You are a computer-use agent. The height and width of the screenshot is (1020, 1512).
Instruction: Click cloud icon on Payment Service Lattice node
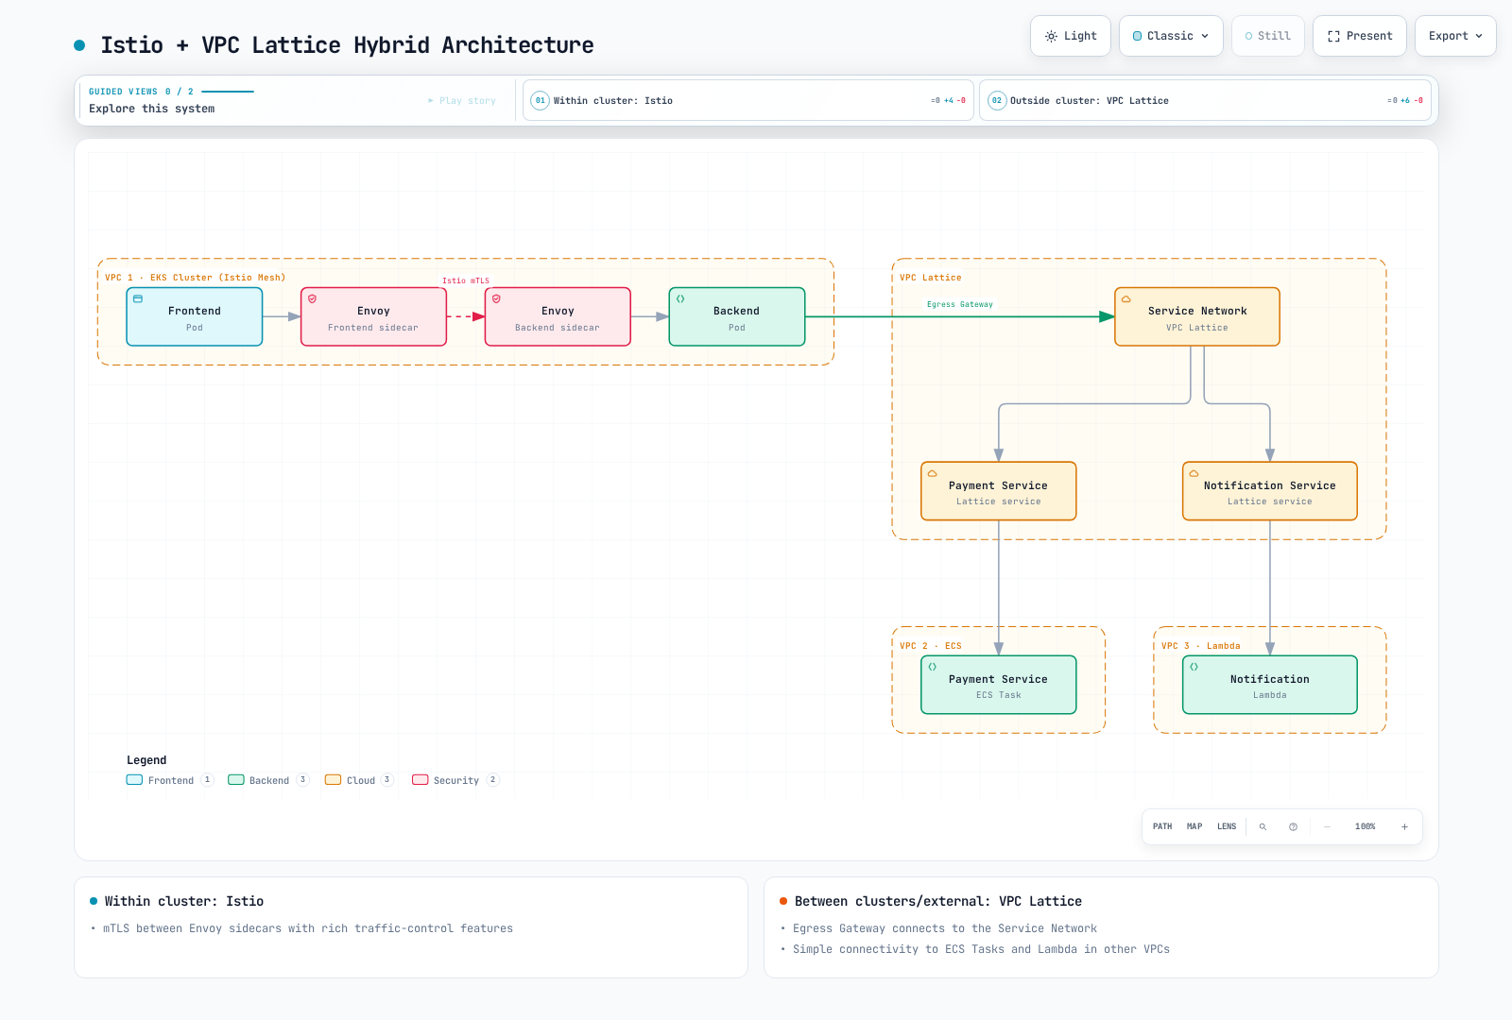[932, 473]
